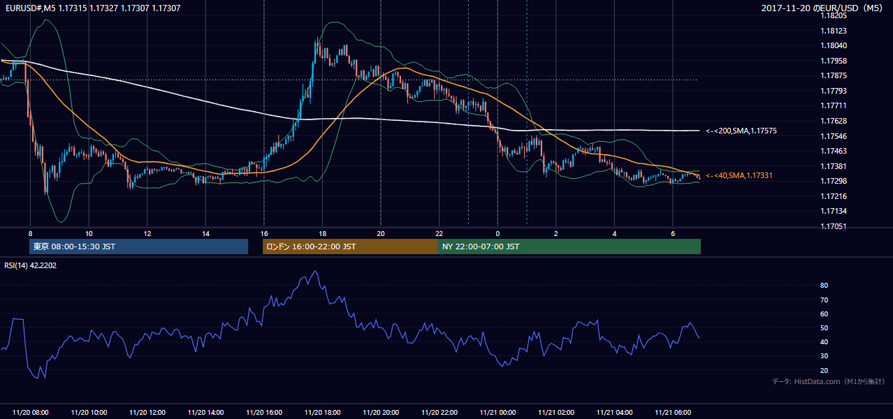Click hour label 12 under the price chart

tap(147, 233)
